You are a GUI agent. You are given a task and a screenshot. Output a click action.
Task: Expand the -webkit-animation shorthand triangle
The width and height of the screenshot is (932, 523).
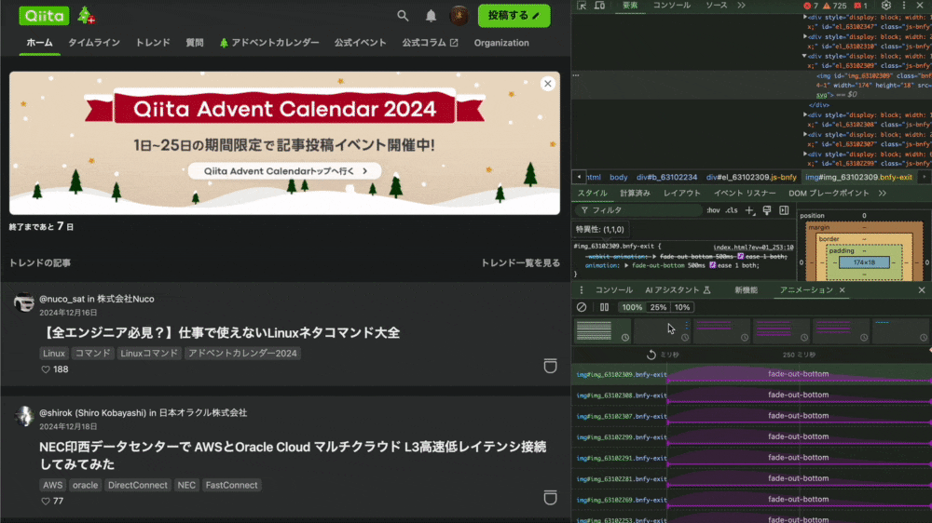[654, 257]
